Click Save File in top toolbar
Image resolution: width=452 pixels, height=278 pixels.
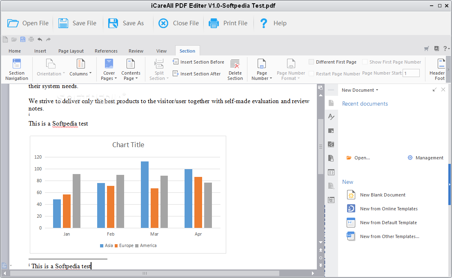77,23
